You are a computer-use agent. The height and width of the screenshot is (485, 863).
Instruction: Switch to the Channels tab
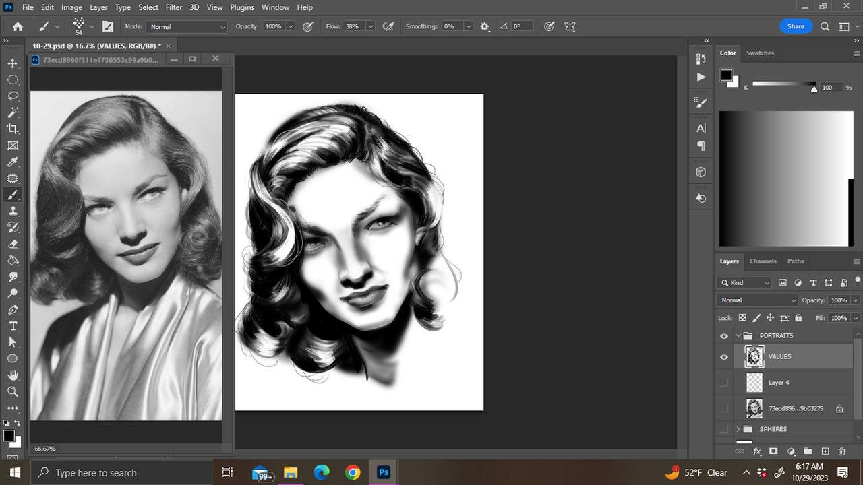(763, 261)
